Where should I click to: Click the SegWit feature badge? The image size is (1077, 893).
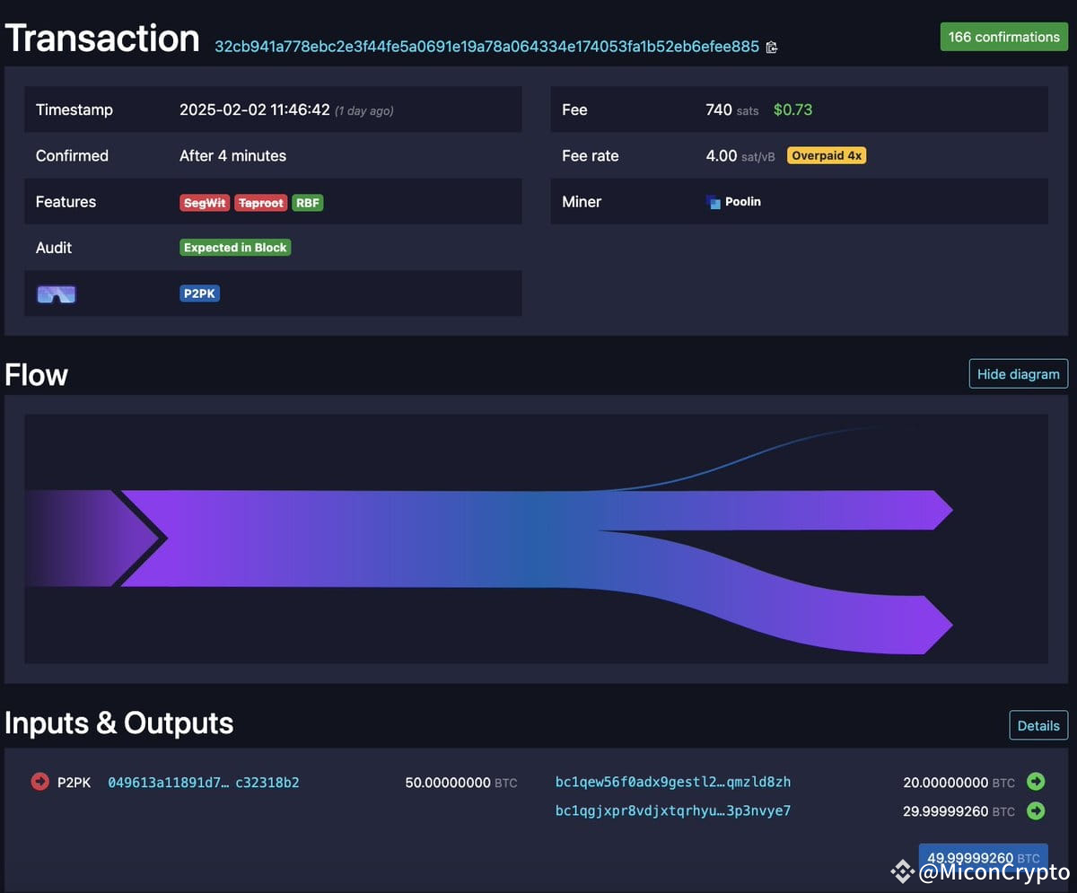click(x=205, y=203)
